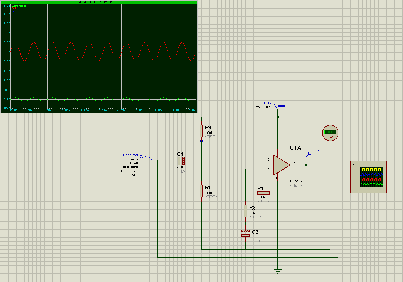
Task: Select resistor R3 body
Action: (245, 211)
